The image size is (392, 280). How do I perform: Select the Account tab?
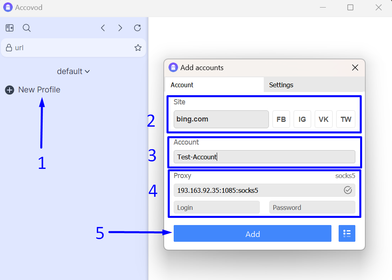182,85
